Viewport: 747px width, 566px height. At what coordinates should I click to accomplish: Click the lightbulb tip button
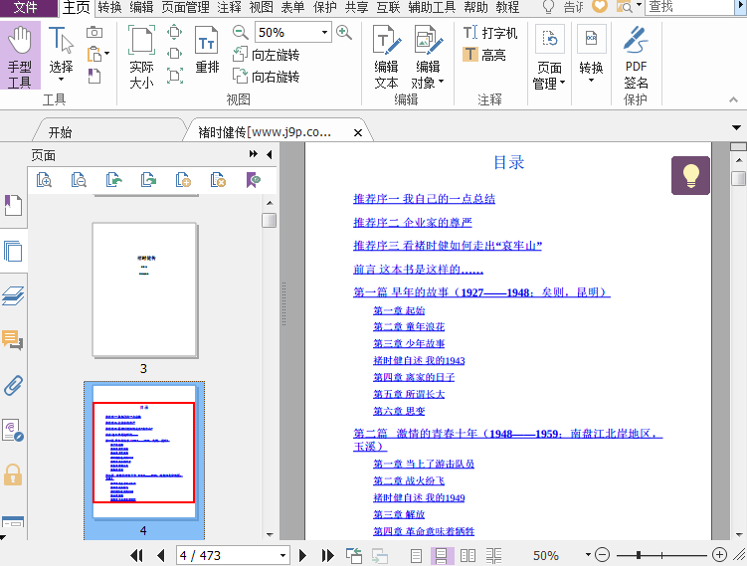(x=690, y=175)
